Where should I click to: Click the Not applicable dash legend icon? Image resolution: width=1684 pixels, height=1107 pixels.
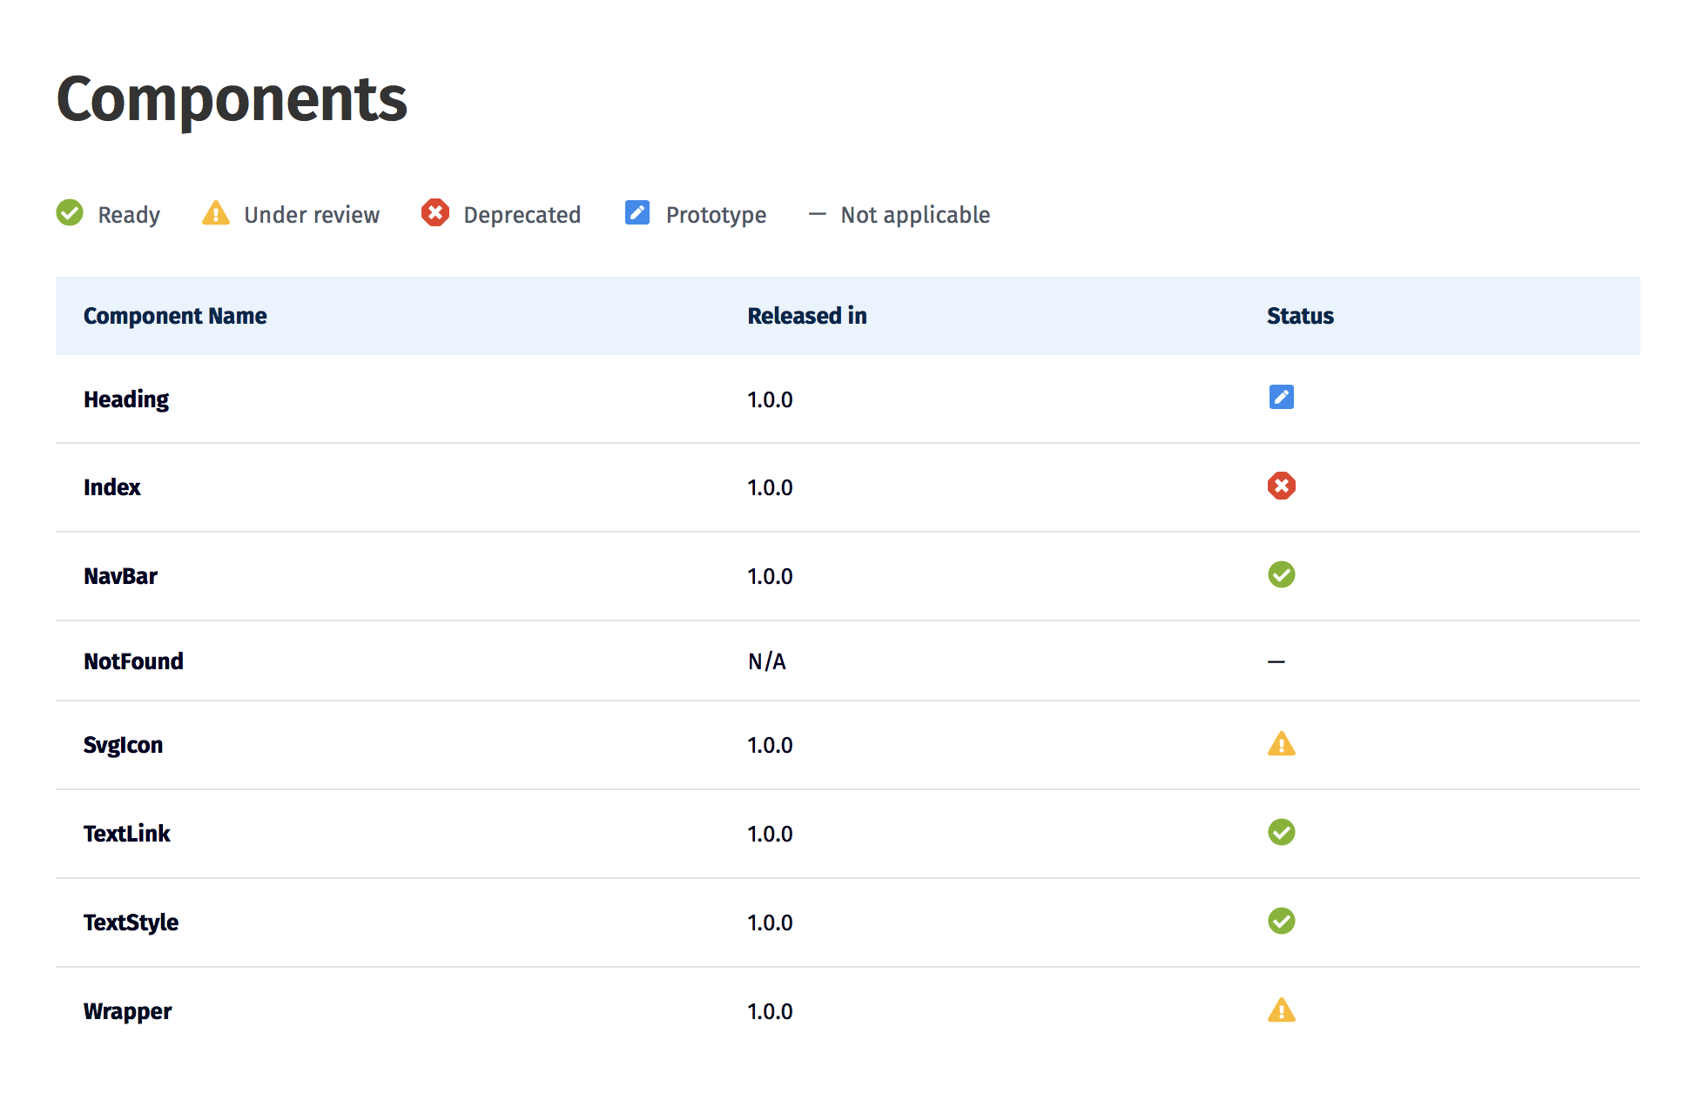817,214
